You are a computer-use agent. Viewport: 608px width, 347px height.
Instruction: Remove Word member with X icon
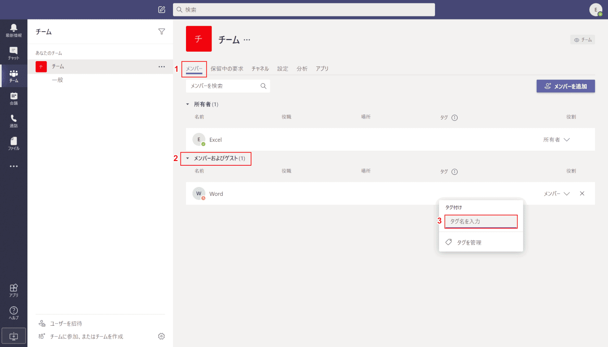coord(582,193)
